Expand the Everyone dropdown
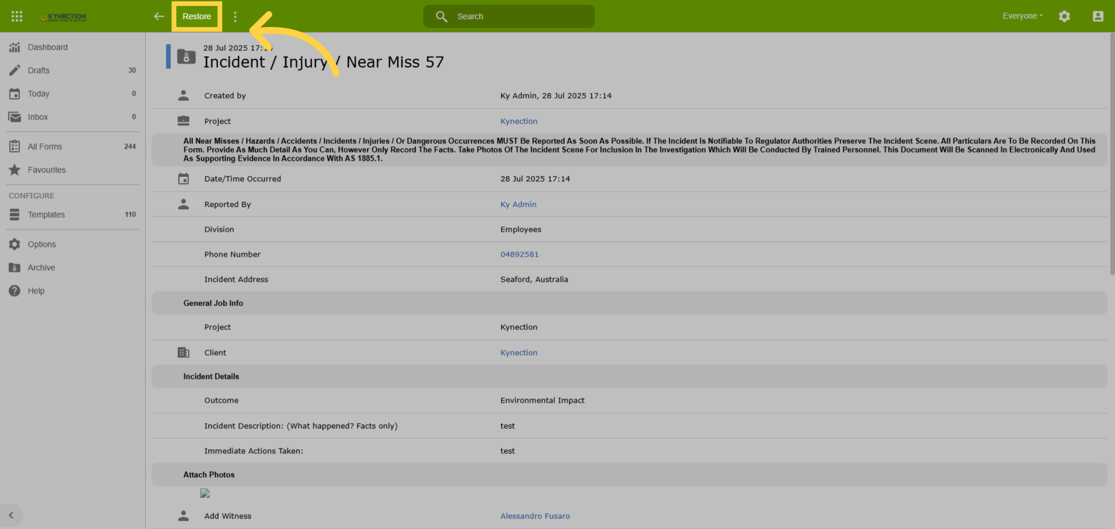1115x529 pixels. 1023,16
